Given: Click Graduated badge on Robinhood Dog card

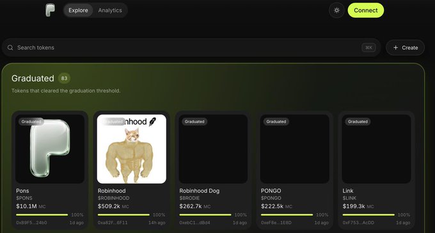Looking at the screenshot, I should pos(194,121).
